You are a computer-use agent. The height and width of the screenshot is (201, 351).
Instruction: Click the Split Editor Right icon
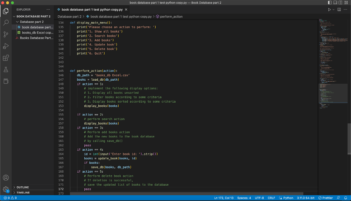(339, 10)
